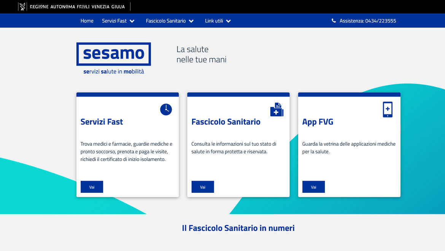Click the phone icon next to Assistenza
445x251 pixels.
point(334,21)
